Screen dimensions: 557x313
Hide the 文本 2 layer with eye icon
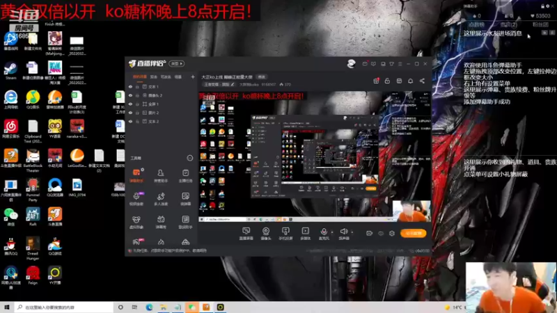tap(130, 121)
